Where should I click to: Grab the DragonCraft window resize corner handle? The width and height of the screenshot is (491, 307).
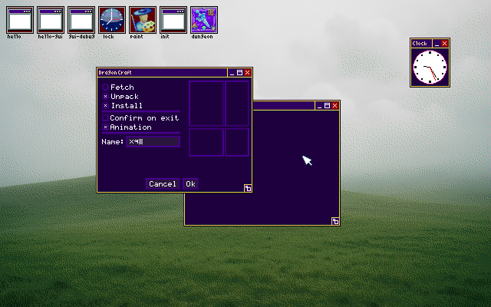(248, 188)
